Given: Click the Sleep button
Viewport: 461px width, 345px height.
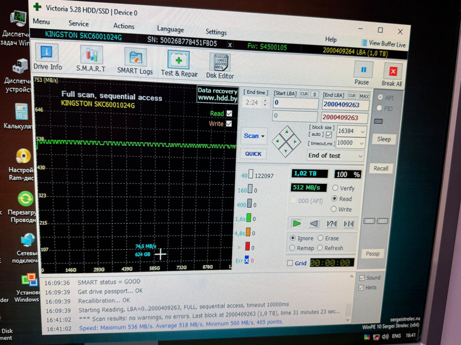Looking at the screenshot, I should point(383,139).
